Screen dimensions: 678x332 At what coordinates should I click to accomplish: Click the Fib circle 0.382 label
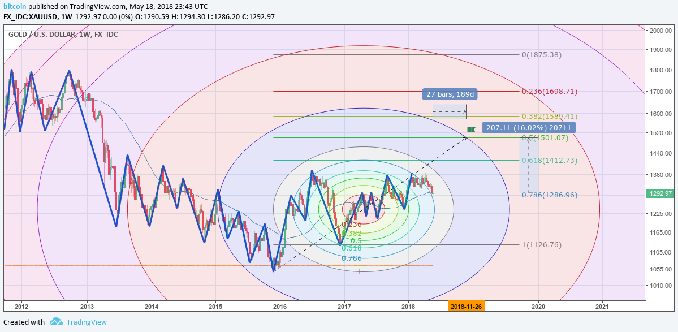pos(352,233)
